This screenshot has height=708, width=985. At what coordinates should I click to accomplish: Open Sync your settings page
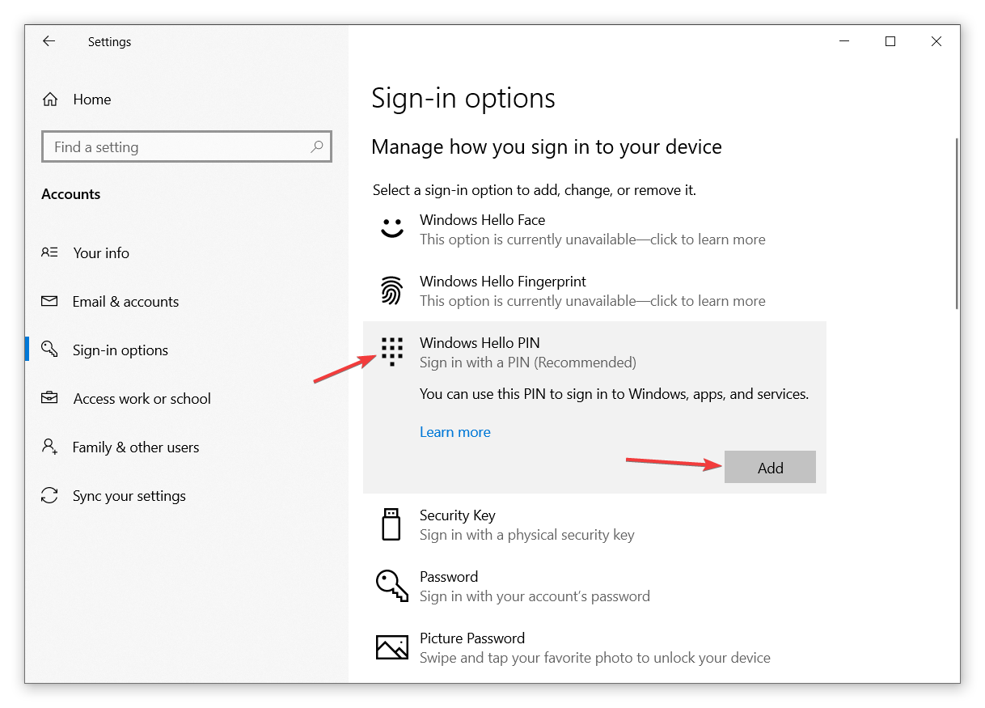[129, 495]
